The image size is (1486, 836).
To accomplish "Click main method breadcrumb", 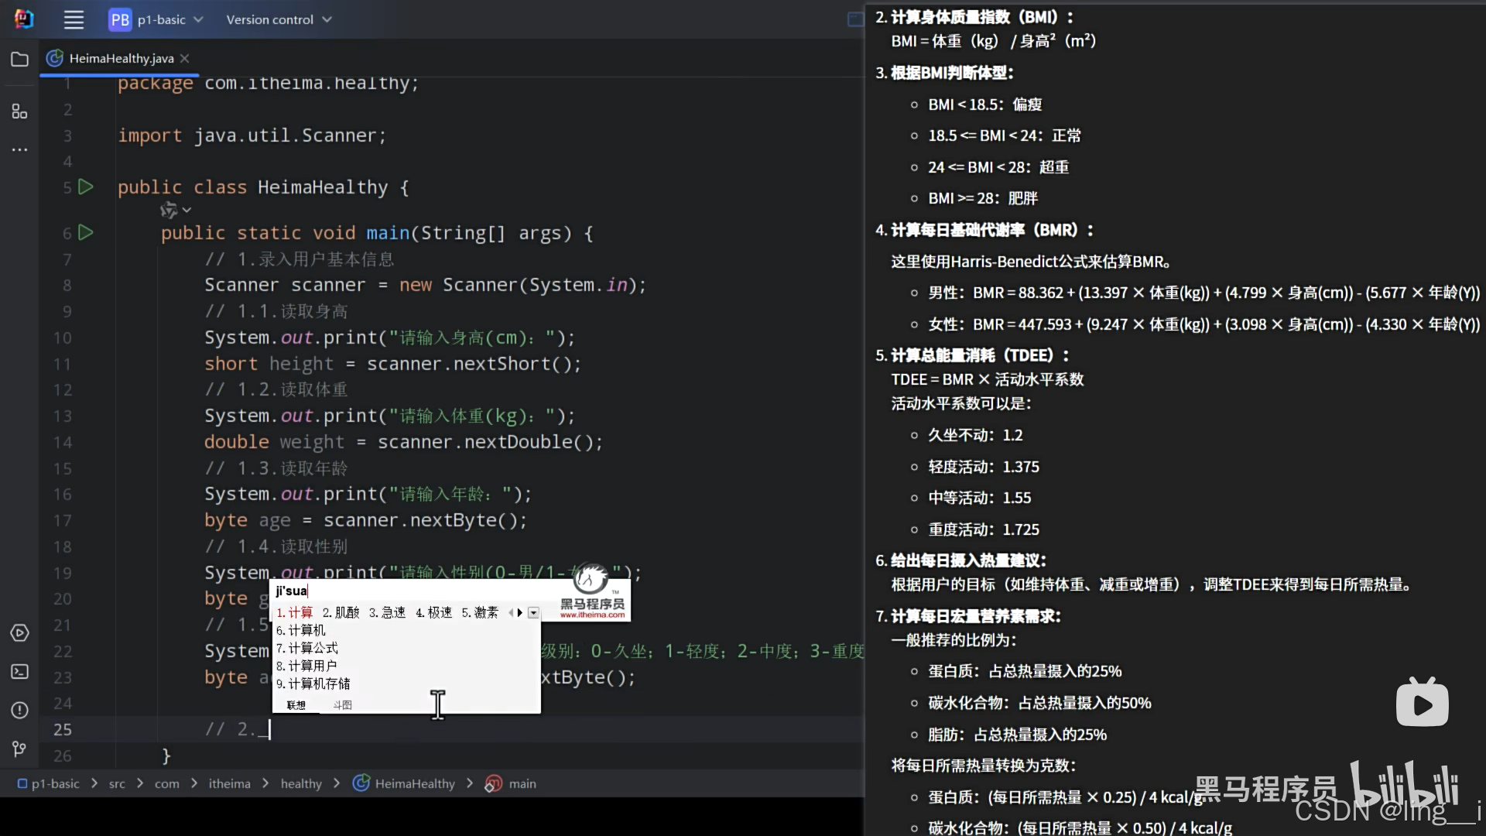I will coord(511,783).
